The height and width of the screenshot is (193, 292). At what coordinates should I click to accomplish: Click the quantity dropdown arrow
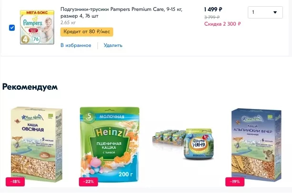coord(275,13)
